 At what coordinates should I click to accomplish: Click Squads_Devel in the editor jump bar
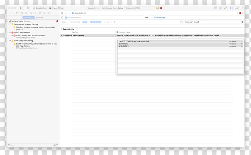(x=79, y=13)
